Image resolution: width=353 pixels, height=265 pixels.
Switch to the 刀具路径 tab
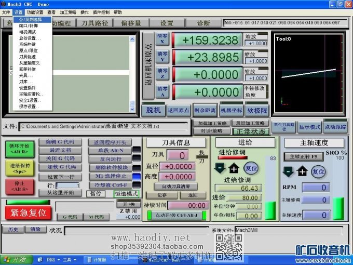click(95, 23)
